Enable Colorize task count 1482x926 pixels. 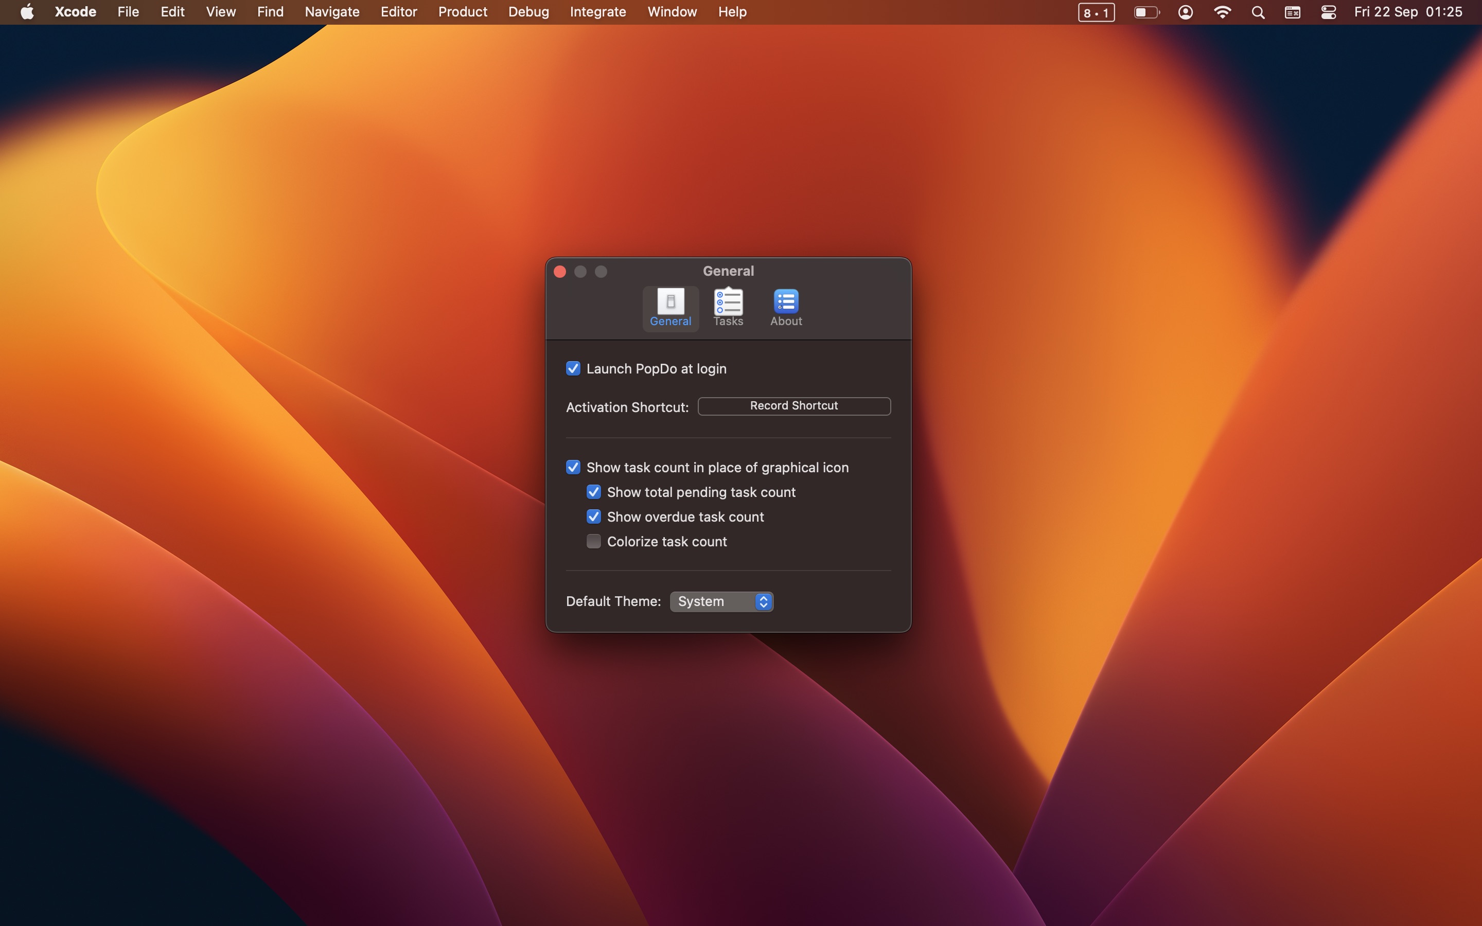pos(593,541)
